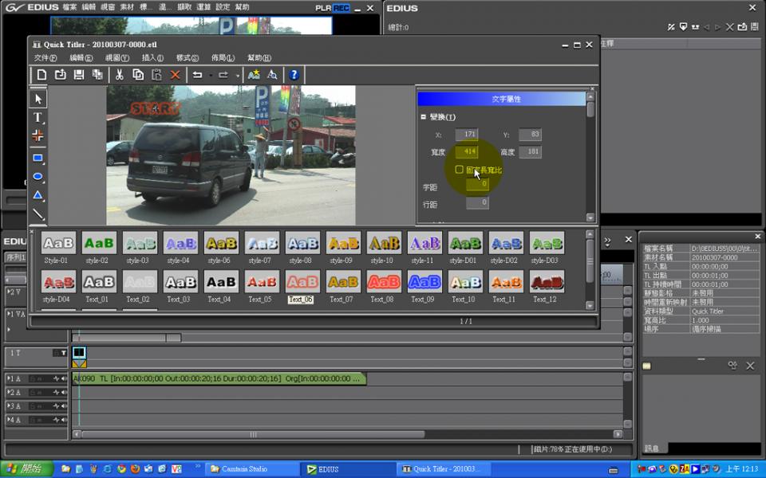This screenshot has height=478, width=766.
Task: Open the blue question mark help
Action: (x=294, y=75)
